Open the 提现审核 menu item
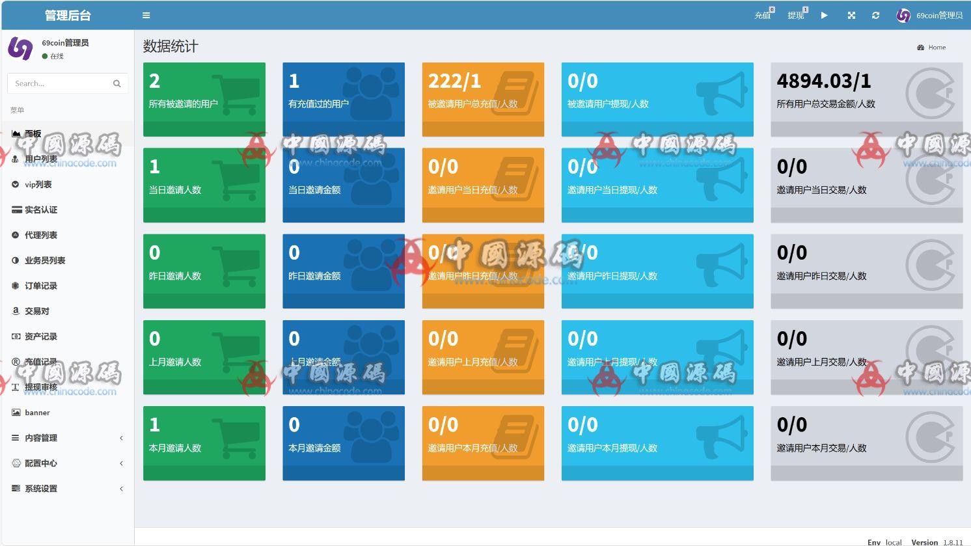This screenshot has width=971, height=546. [x=67, y=387]
